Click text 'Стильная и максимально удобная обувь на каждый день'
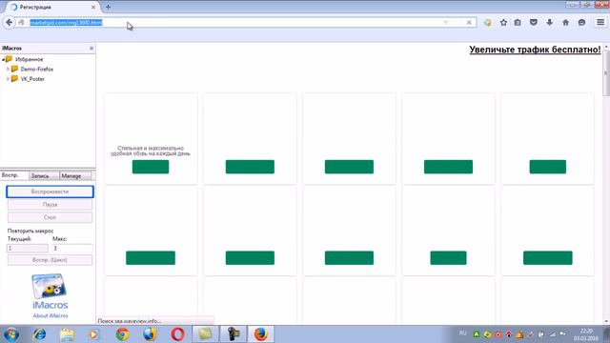The image size is (610, 343). coord(151,151)
